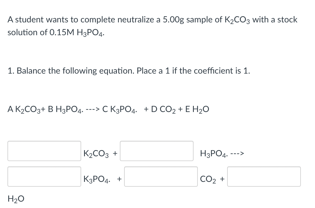Click the coefficient box before H2O
The width and height of the screenshot is (315, 208).
tap(264, 176)
